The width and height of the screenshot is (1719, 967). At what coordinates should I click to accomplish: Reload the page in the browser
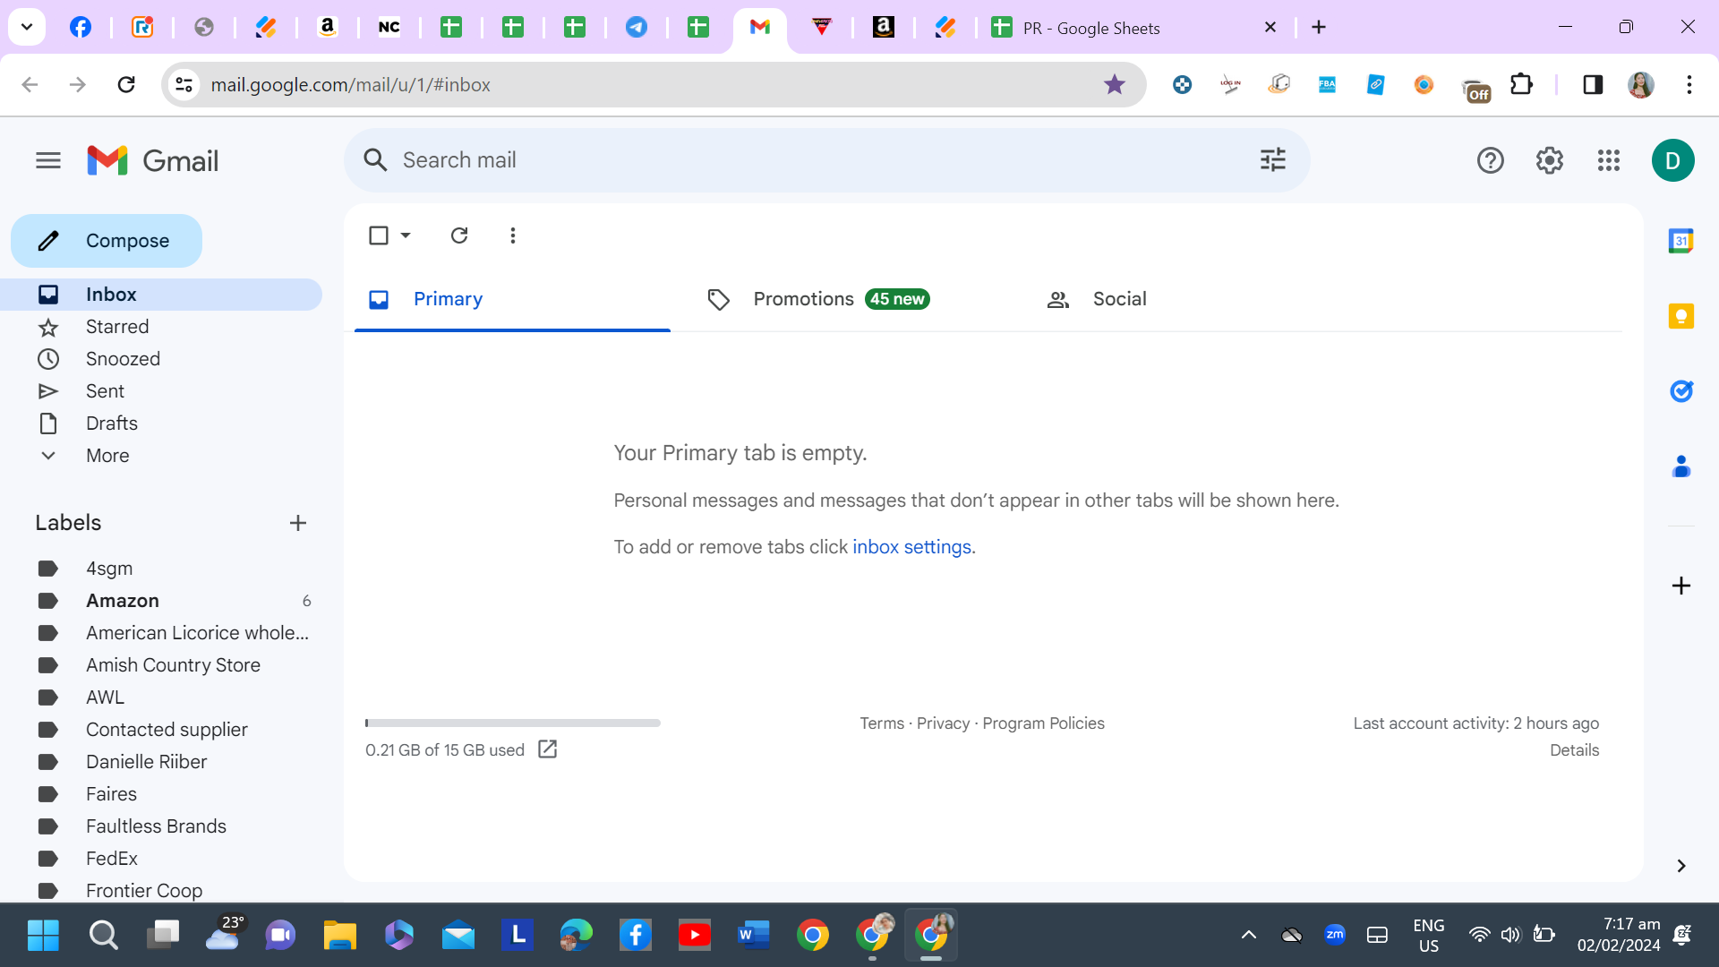tap(126, 84)
